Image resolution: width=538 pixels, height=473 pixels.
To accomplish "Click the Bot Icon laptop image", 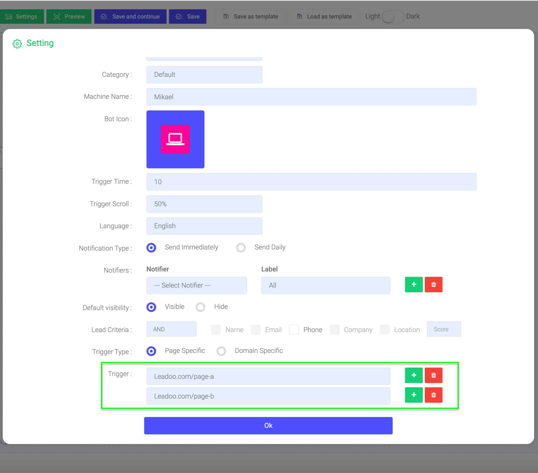I will tap(175, 139).
